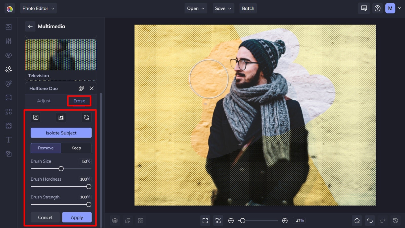Open the Photo Editor mode dropdown
The image size is (405, 228).
pos(38,8)
